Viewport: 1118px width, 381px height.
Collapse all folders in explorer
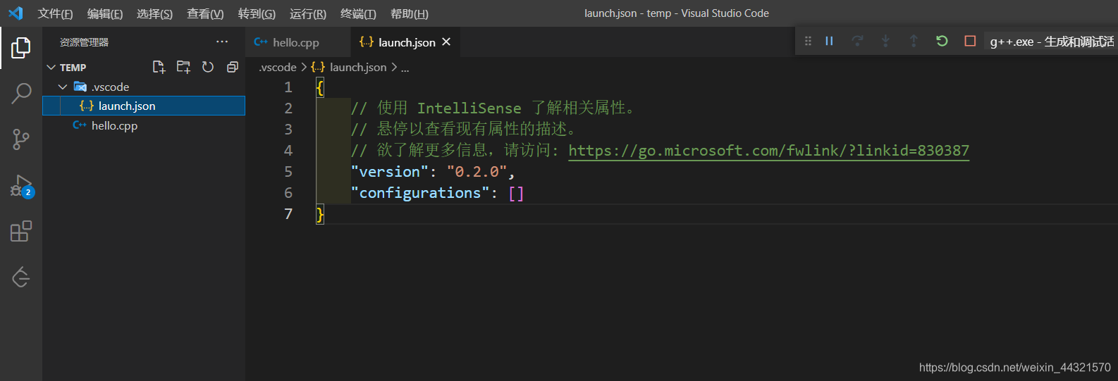click(233, 67)
